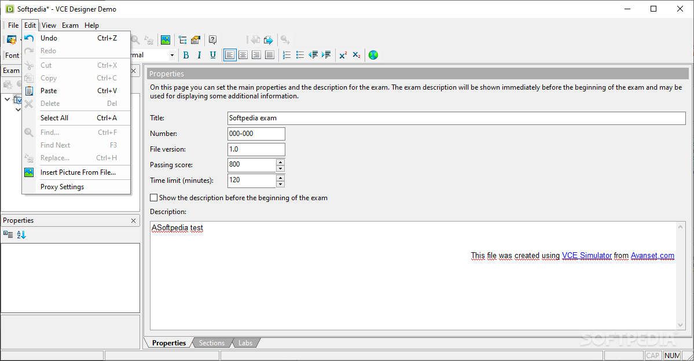Insert a bulleted list
Screen dimensions: 694x361
point(300,55)
